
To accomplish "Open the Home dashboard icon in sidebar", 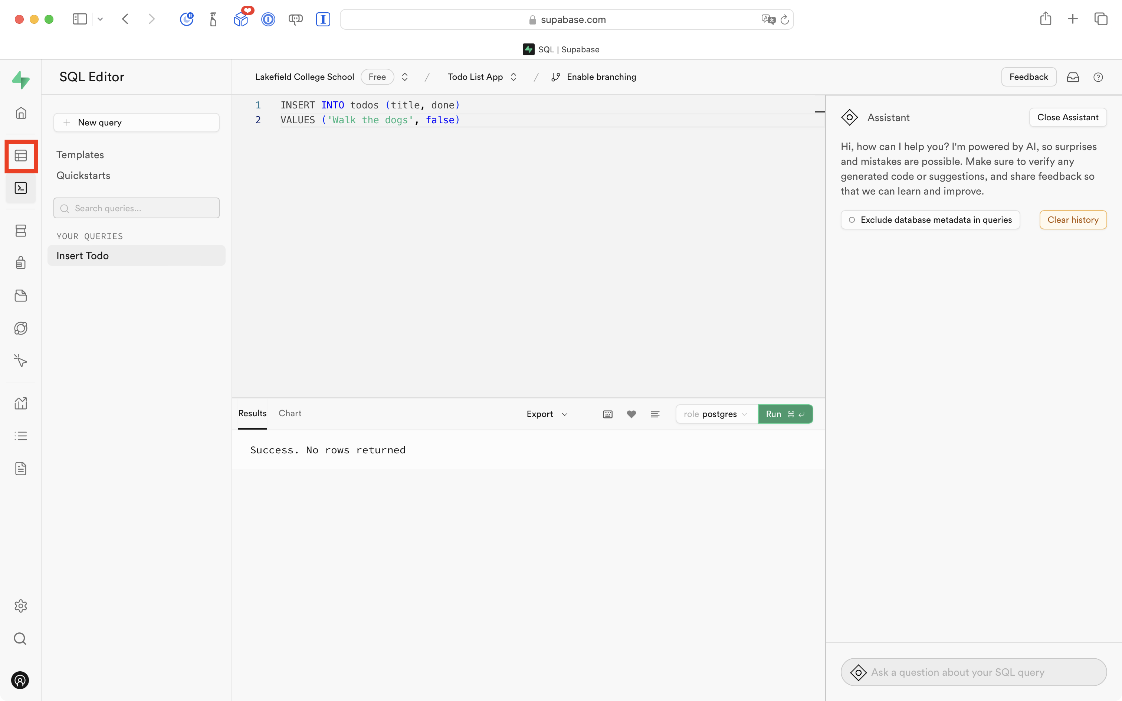I will 21,113.
